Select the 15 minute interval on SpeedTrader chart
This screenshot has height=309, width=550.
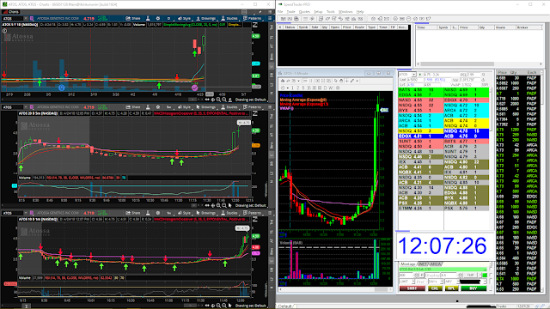point(309,88)
